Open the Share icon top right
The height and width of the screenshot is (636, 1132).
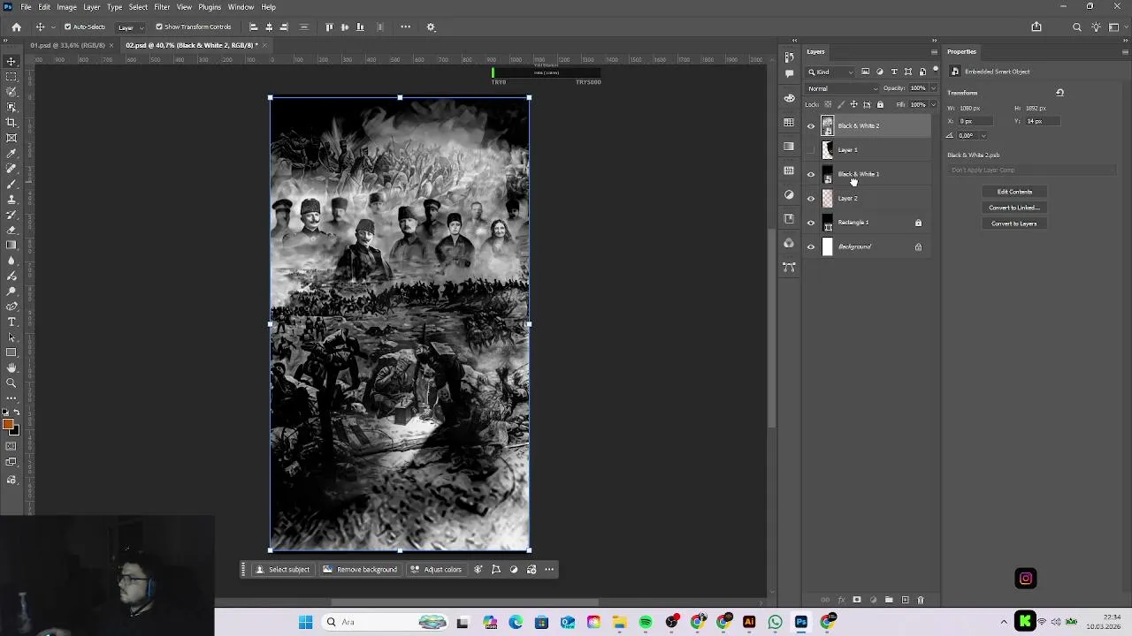coord(1036,26)
